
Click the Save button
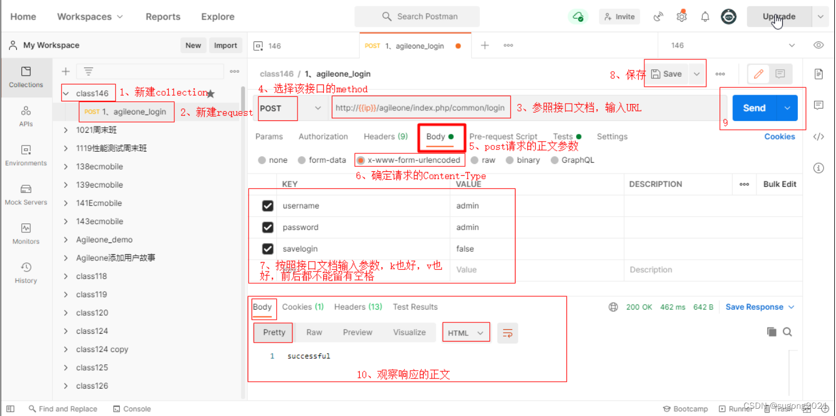(667, 74)
